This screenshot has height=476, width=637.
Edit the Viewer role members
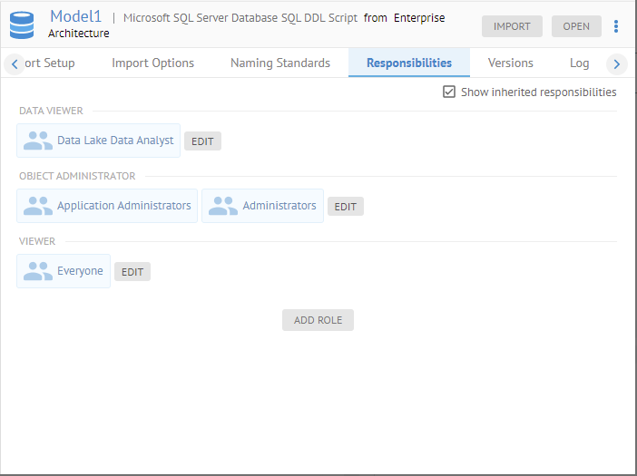(x=132, y=272)
